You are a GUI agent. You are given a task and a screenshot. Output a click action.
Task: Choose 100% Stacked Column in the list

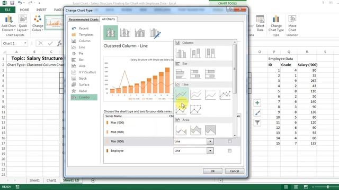(210, 53)
